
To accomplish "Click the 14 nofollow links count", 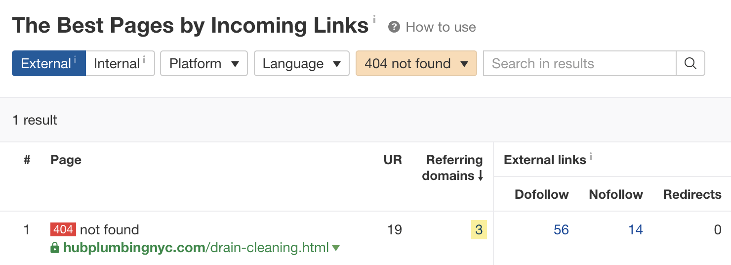I will click(x=635, y=230).
